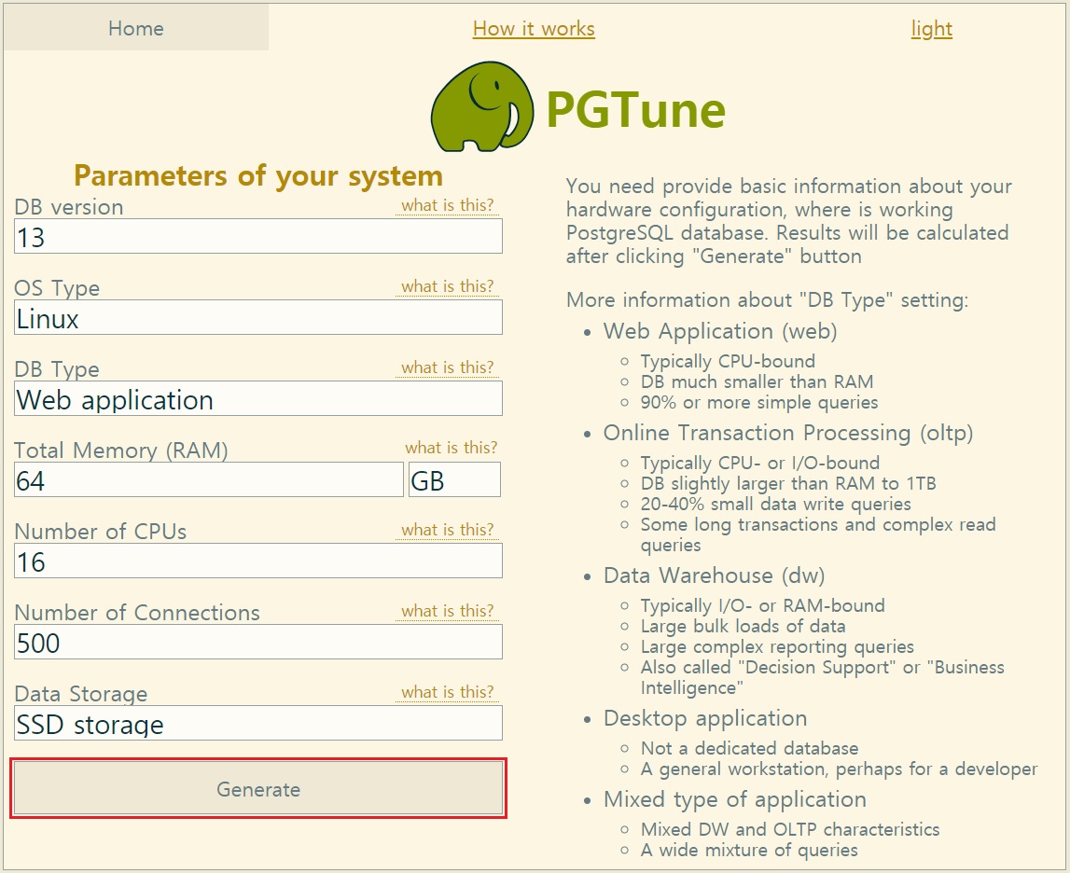Switch theme using the light link
The image size is (1070, 873).
click(x=932, y=29)
